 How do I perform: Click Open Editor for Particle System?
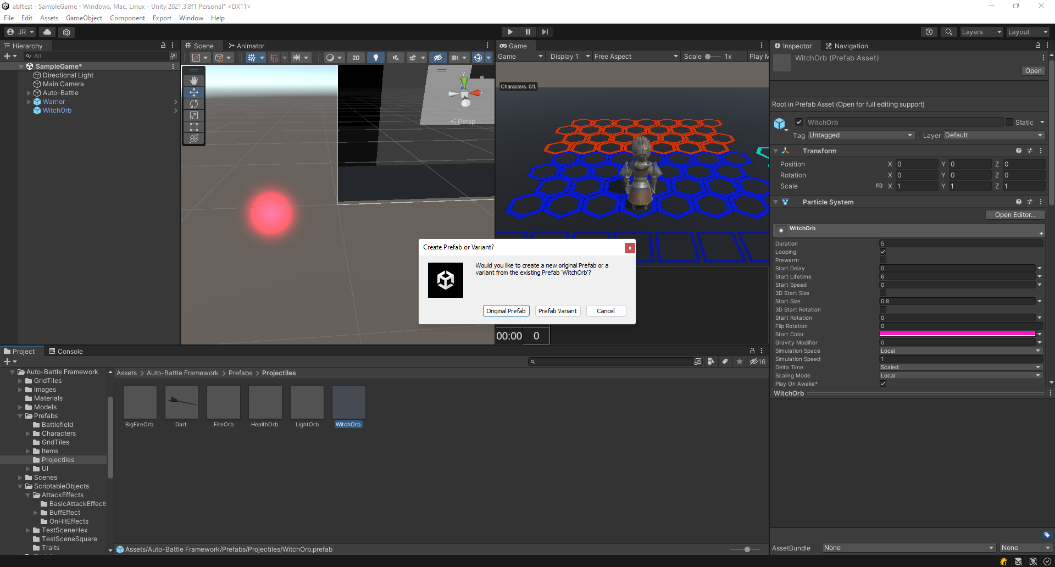[1015, 215]
